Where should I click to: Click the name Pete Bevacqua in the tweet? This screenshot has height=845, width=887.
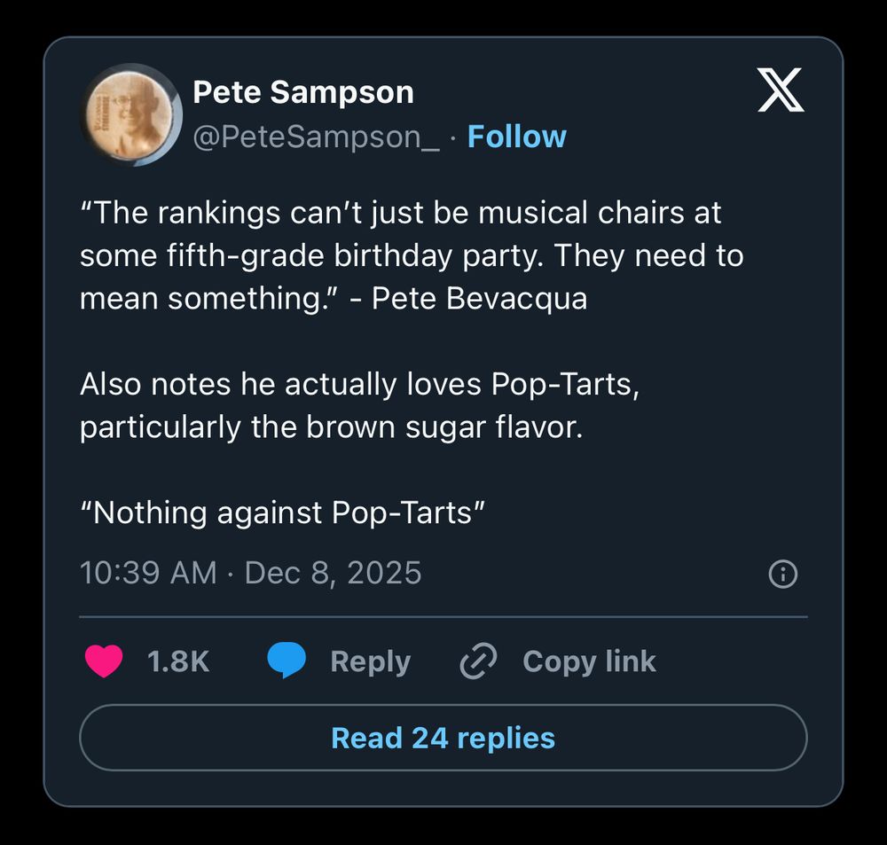pos(479,299)
